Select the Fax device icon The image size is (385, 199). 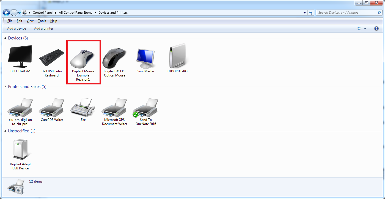pos(83,107)
